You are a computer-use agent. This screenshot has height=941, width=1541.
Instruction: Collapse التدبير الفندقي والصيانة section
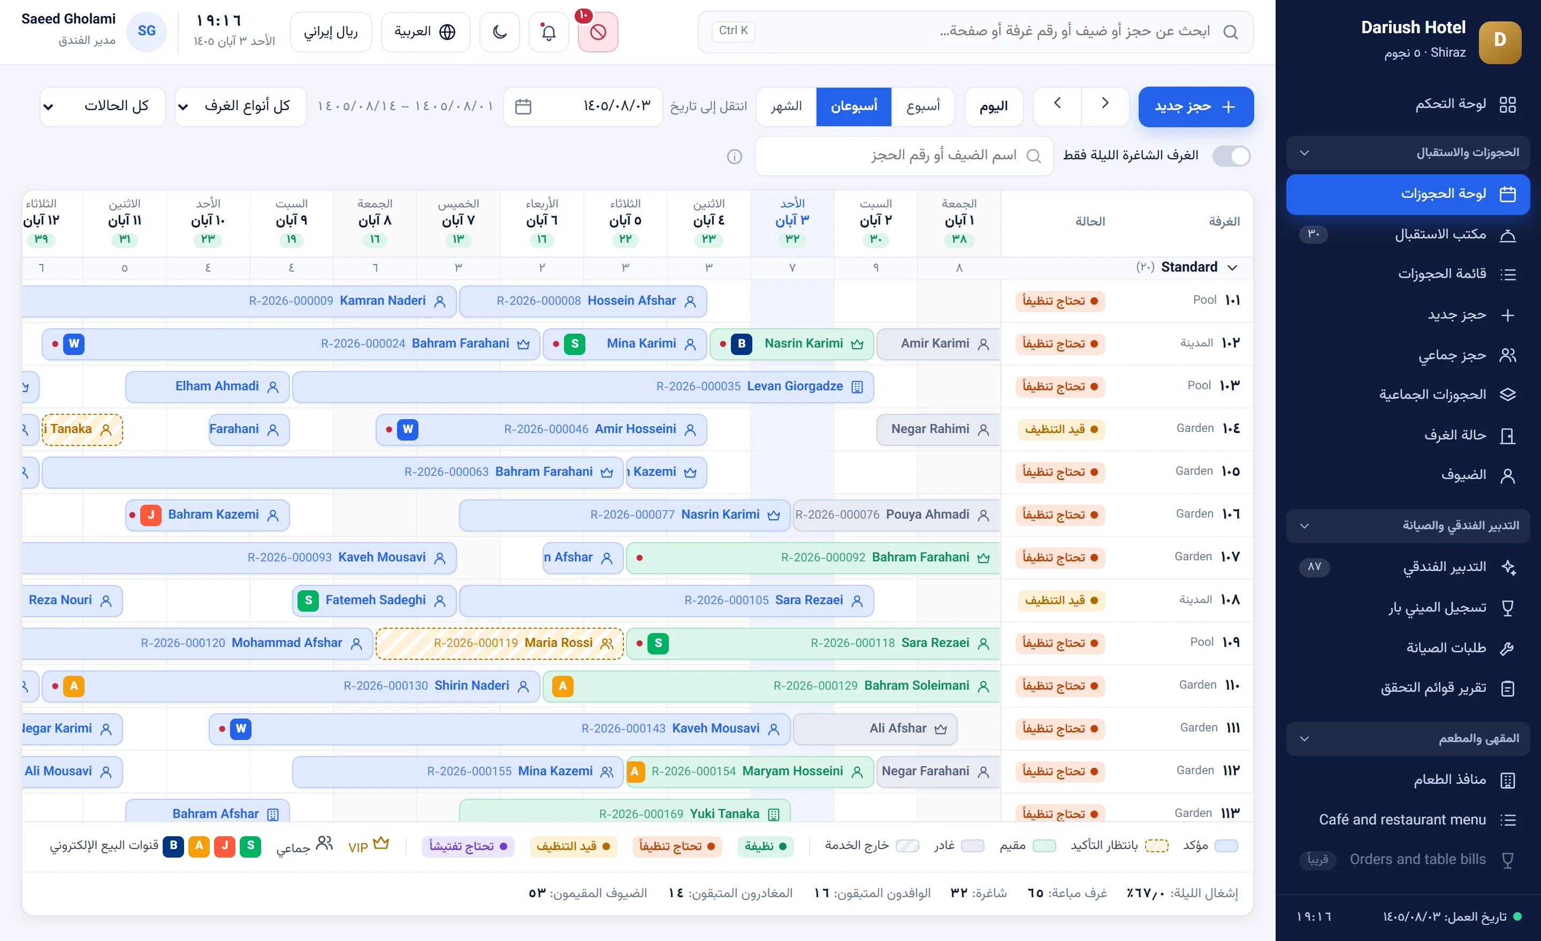point(1408,526)
